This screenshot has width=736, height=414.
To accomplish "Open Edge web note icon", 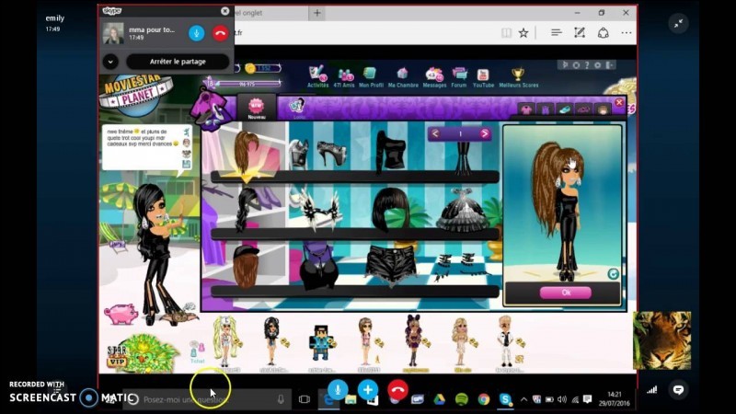I will pyautogui.click(x=580, y=33).
